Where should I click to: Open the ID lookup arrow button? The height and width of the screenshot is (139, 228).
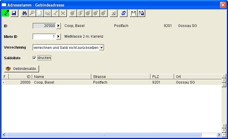click(59, 26)
